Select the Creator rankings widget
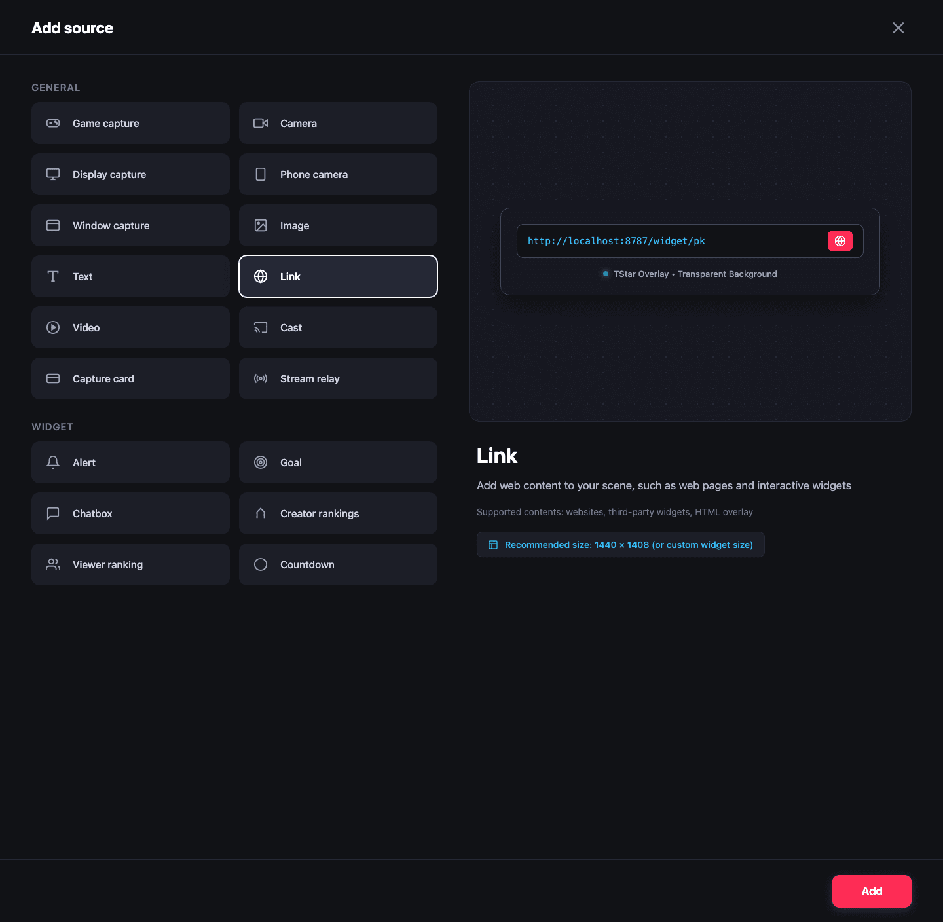 click(x=338, y=513)
